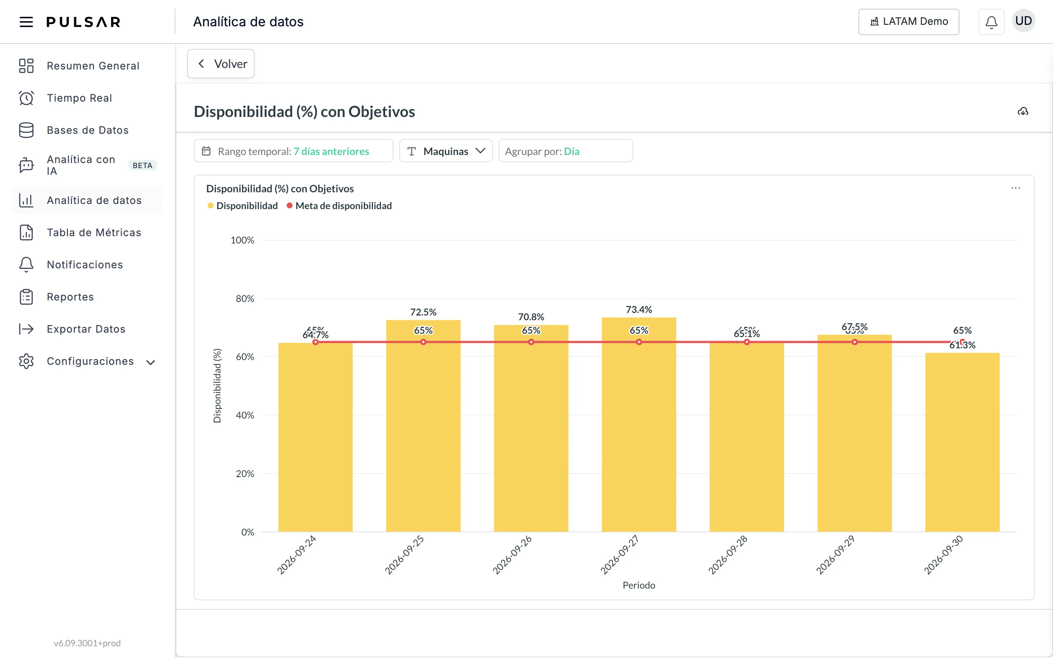Toggle Disponibilidad legend series
The image size is (1053, 658).
coord(243,206)
